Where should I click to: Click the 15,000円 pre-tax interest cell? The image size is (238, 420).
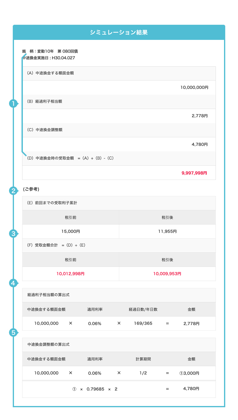click(x=71, y=231)
